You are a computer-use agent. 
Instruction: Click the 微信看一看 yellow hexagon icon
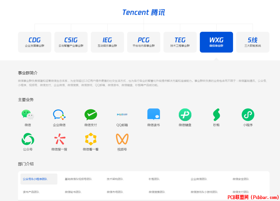pyautogui.click(x=91, y=139)
